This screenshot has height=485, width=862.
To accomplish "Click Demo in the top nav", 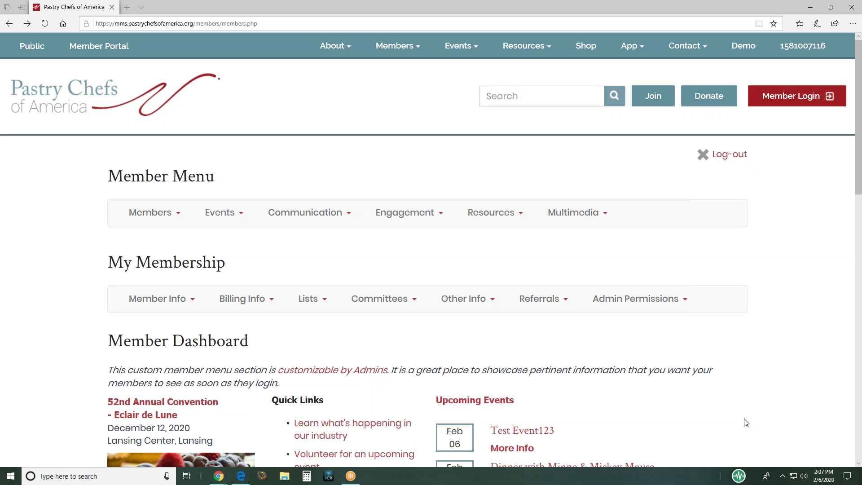I will (x=743, y=46).
